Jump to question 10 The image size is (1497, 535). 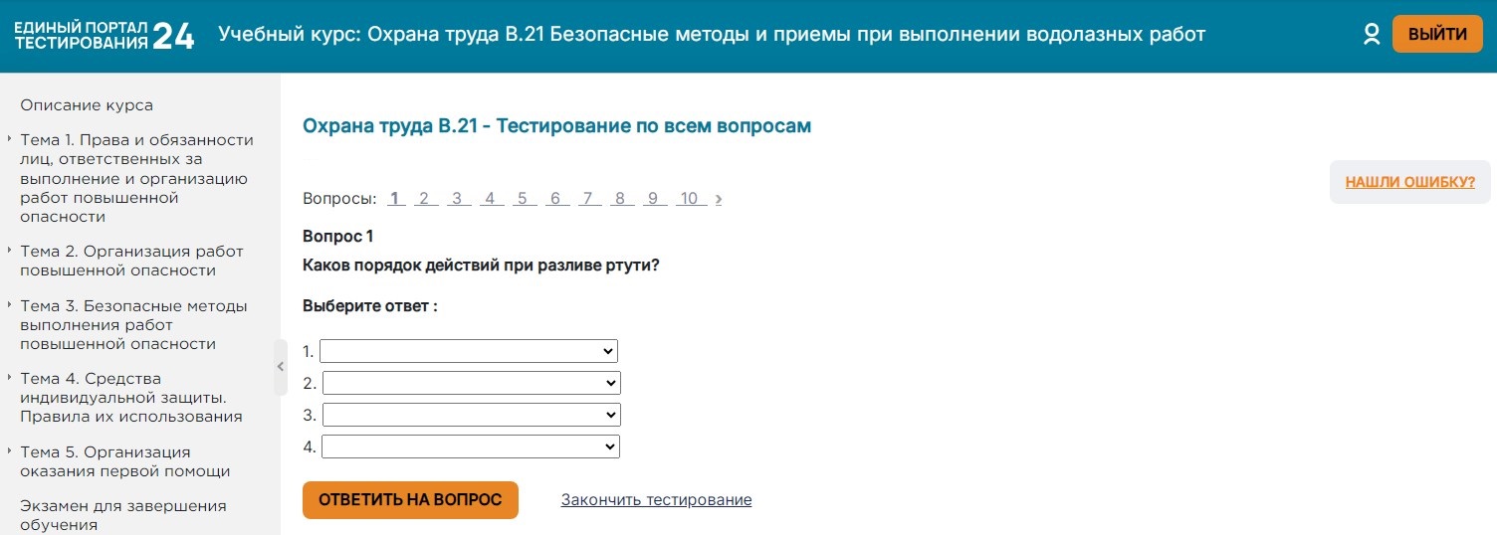[x=689, y=199]
